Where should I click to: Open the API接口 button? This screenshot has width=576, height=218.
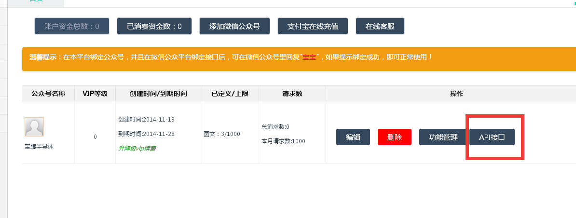(x=492, y=137)
